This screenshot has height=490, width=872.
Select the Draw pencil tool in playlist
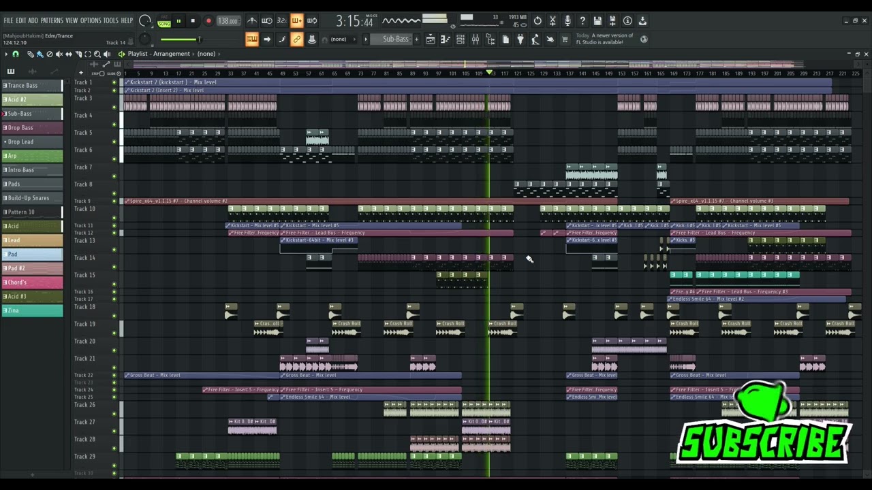tap(31, 54)
